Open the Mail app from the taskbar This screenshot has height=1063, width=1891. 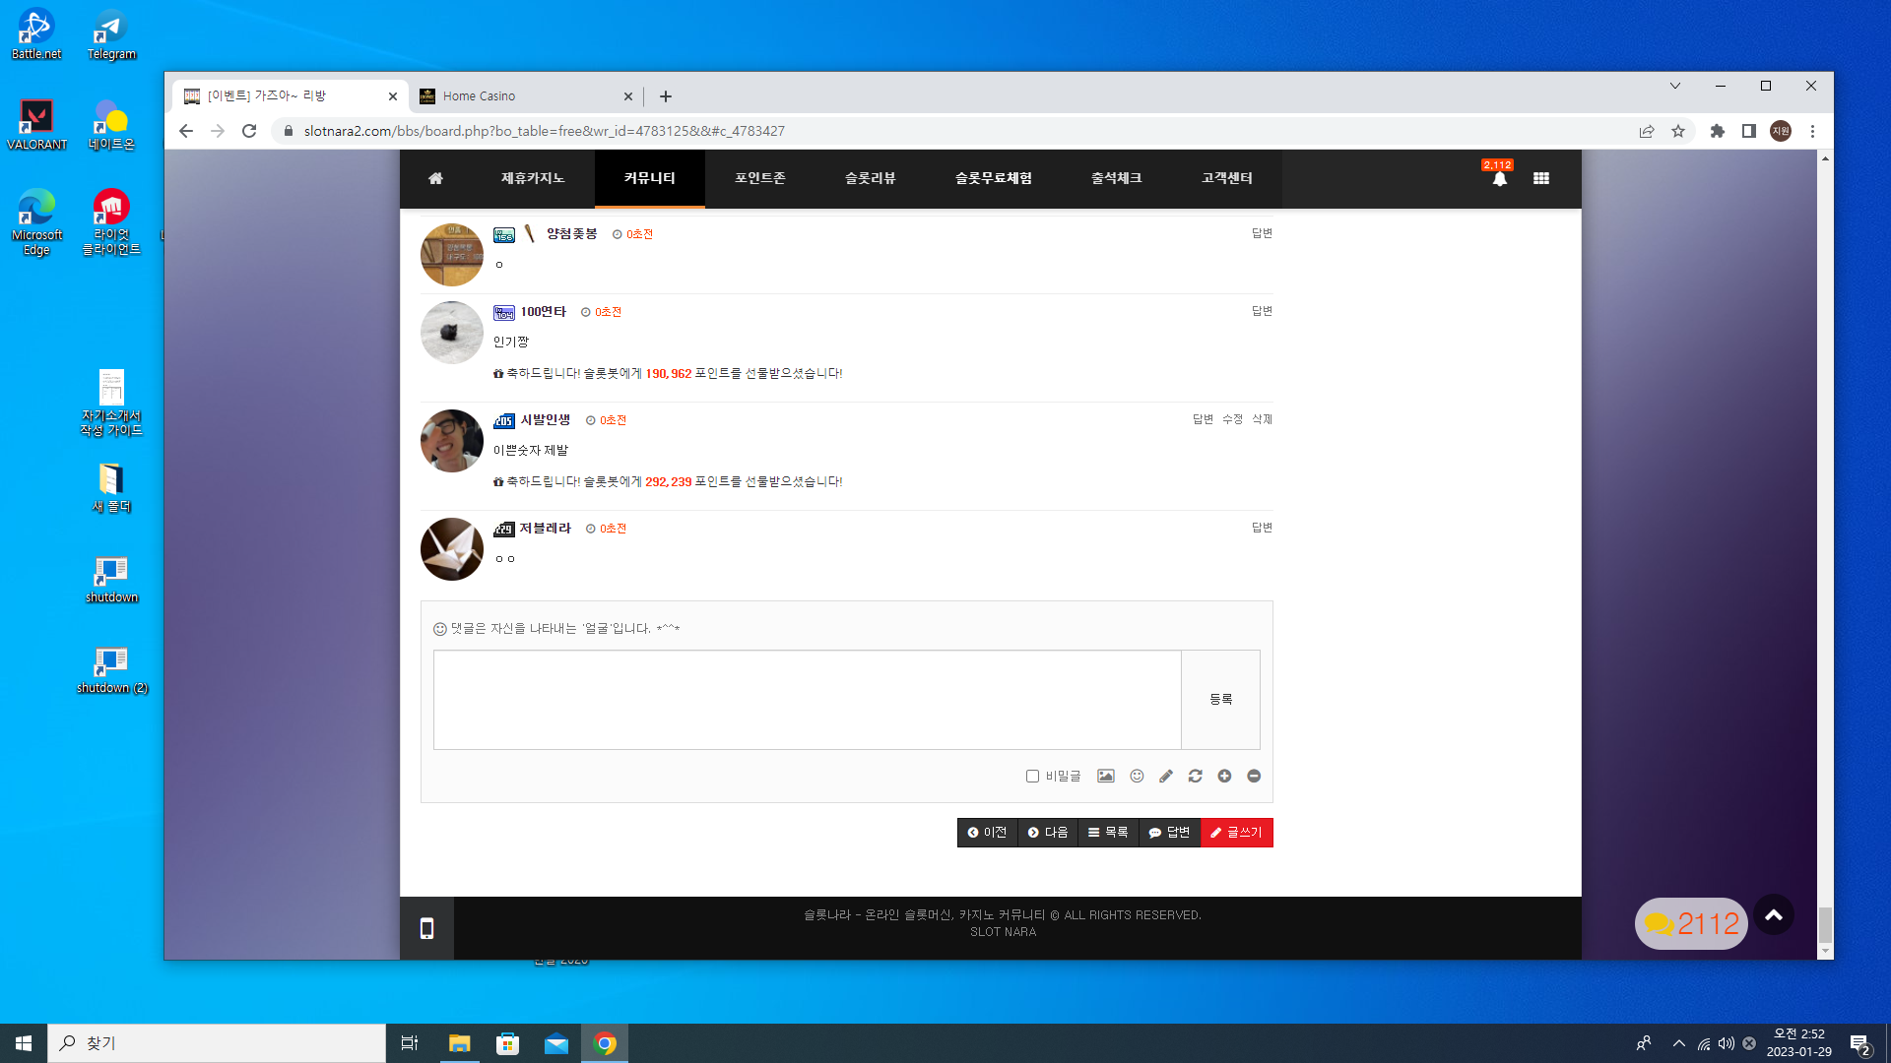tap(556, 1043)
